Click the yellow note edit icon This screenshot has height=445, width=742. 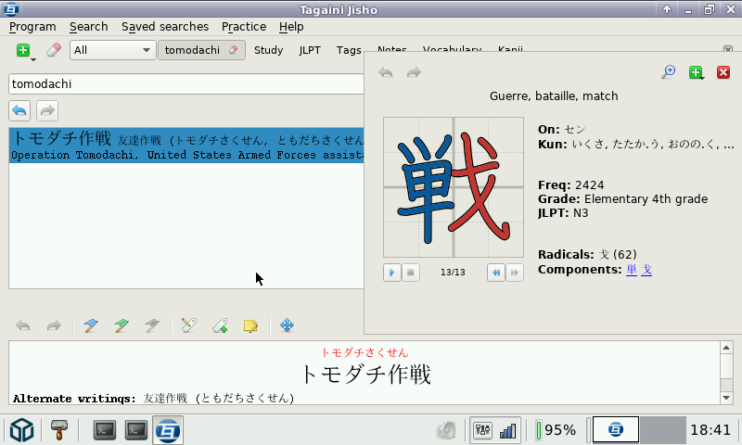point(249,325)
